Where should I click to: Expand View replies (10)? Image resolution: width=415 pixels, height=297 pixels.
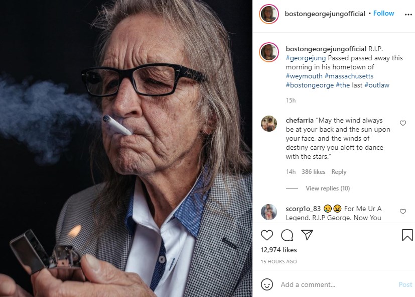(328, 188)
